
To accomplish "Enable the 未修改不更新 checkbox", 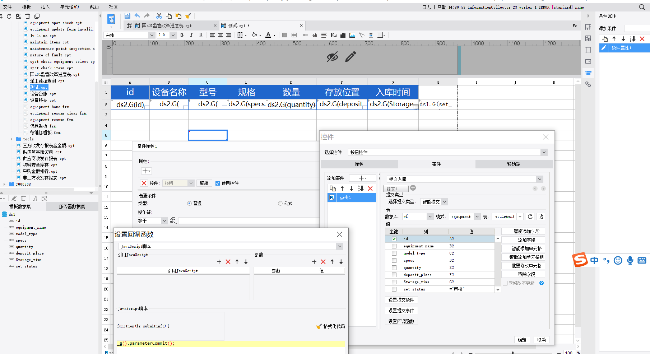I will coord(505,283).
